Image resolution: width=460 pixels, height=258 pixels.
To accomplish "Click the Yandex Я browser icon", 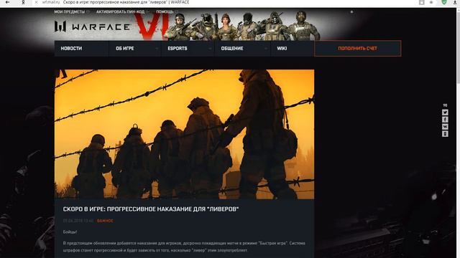I will (23, 2).
